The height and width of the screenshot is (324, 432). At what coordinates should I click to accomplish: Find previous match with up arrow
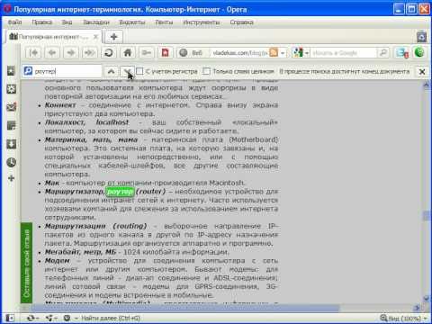[x=111, y=71]
